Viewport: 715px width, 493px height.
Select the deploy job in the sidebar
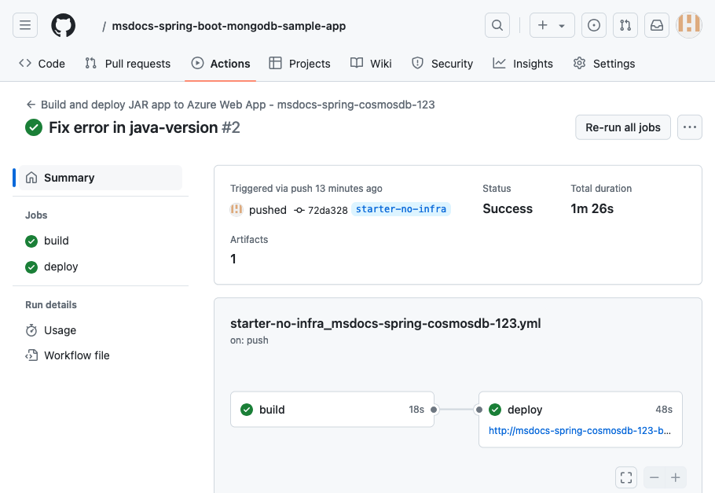pos(60,267)
